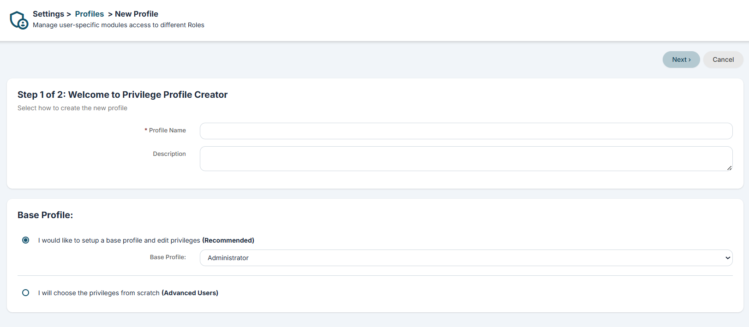Click 'Manage user-specific modules access' subtitle
This screenshot has width=749, height=327.
tap(119, 25)
